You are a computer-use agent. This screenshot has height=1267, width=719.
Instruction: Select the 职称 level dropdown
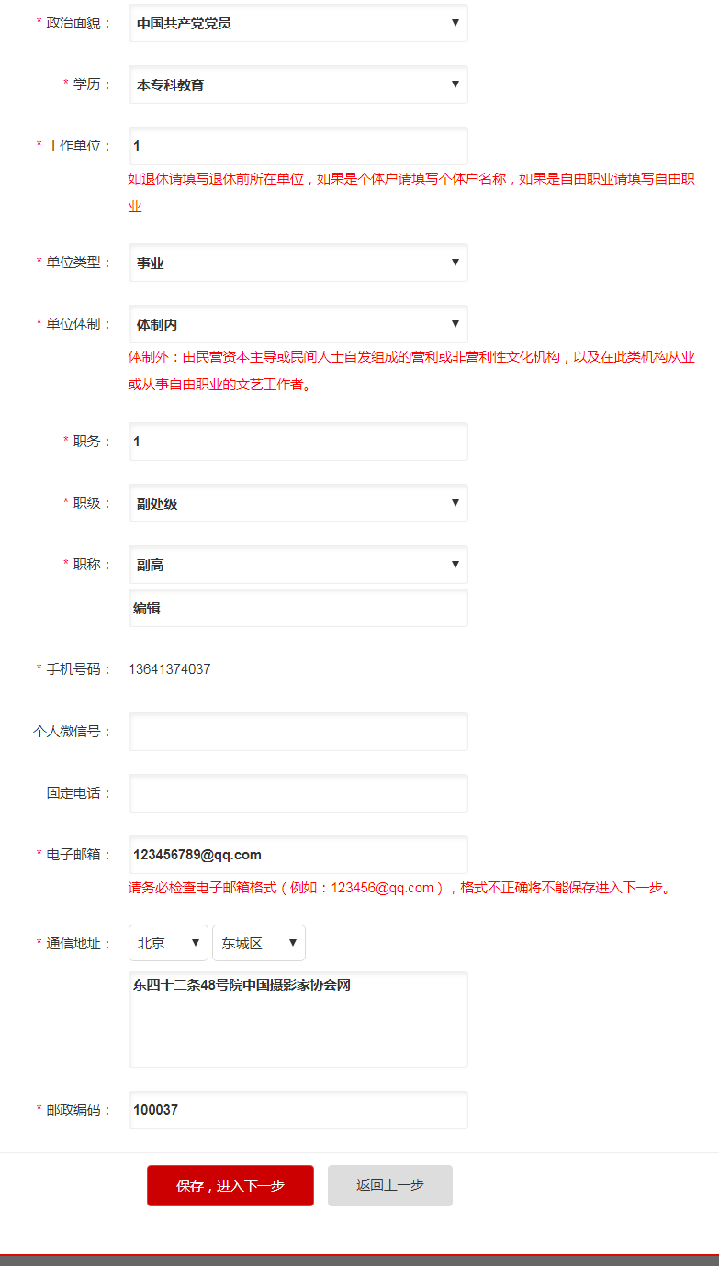pos(298,565)
